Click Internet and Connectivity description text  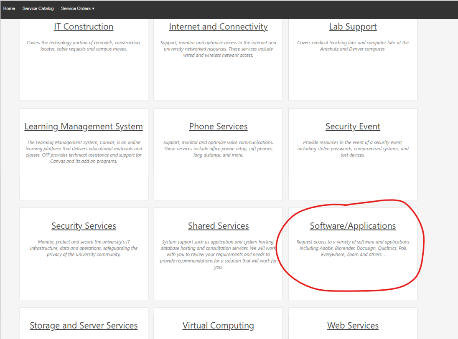pos(218,49)
